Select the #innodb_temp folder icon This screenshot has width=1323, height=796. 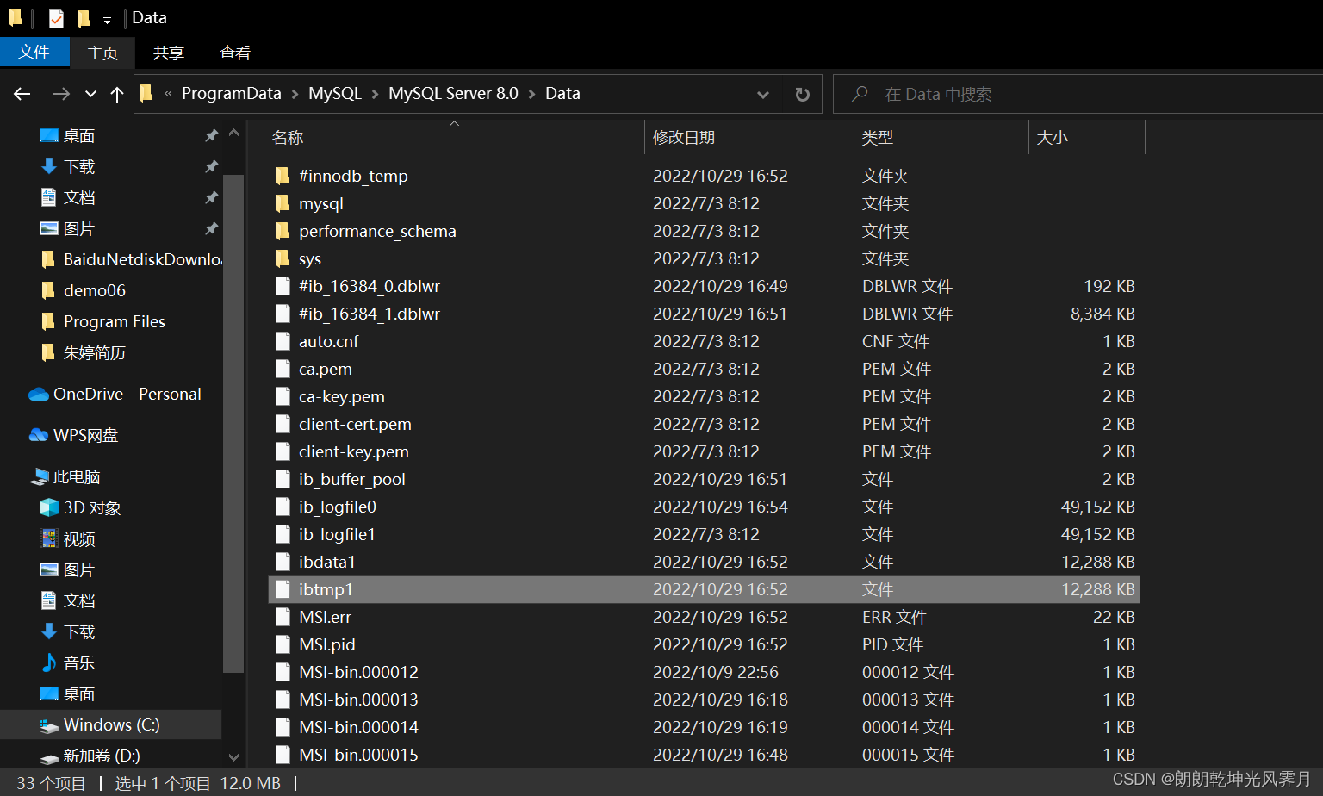pyautogui.click(x=283, y=176)
